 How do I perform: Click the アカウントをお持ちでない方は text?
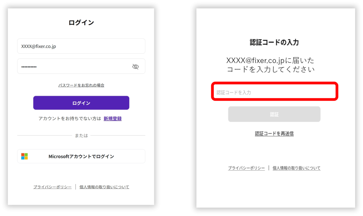[70, 119]
